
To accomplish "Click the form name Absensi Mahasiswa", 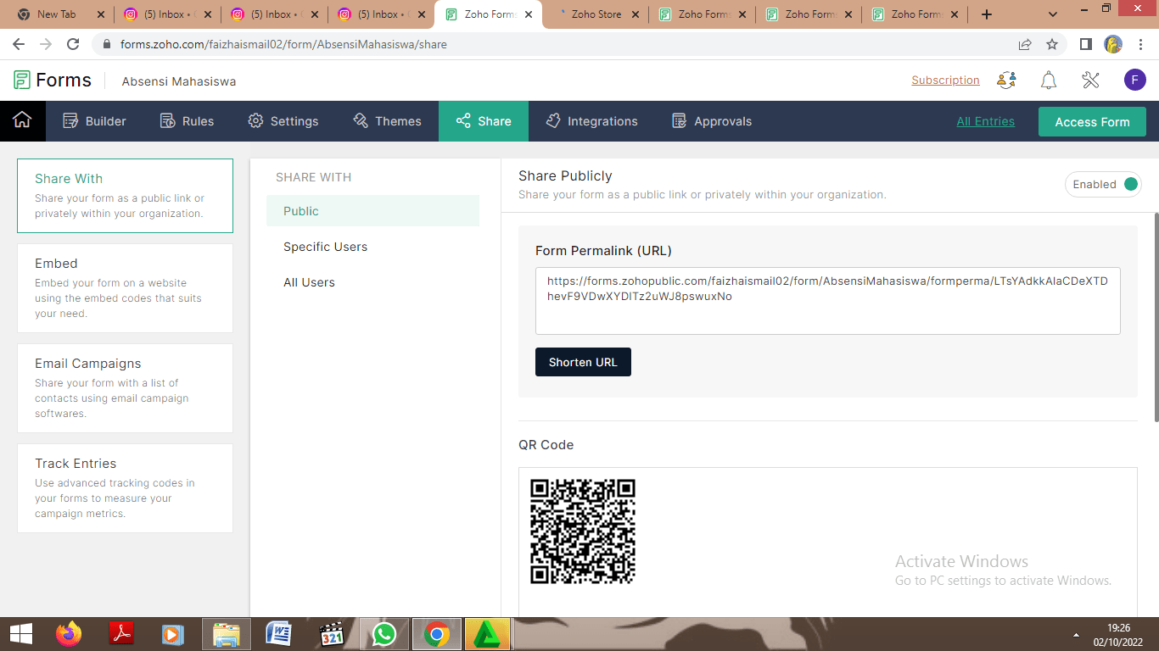I will [179, 81].
